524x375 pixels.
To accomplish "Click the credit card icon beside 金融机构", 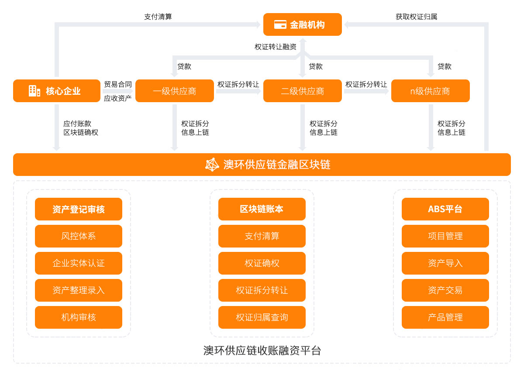I will click(x=280, y=24).
